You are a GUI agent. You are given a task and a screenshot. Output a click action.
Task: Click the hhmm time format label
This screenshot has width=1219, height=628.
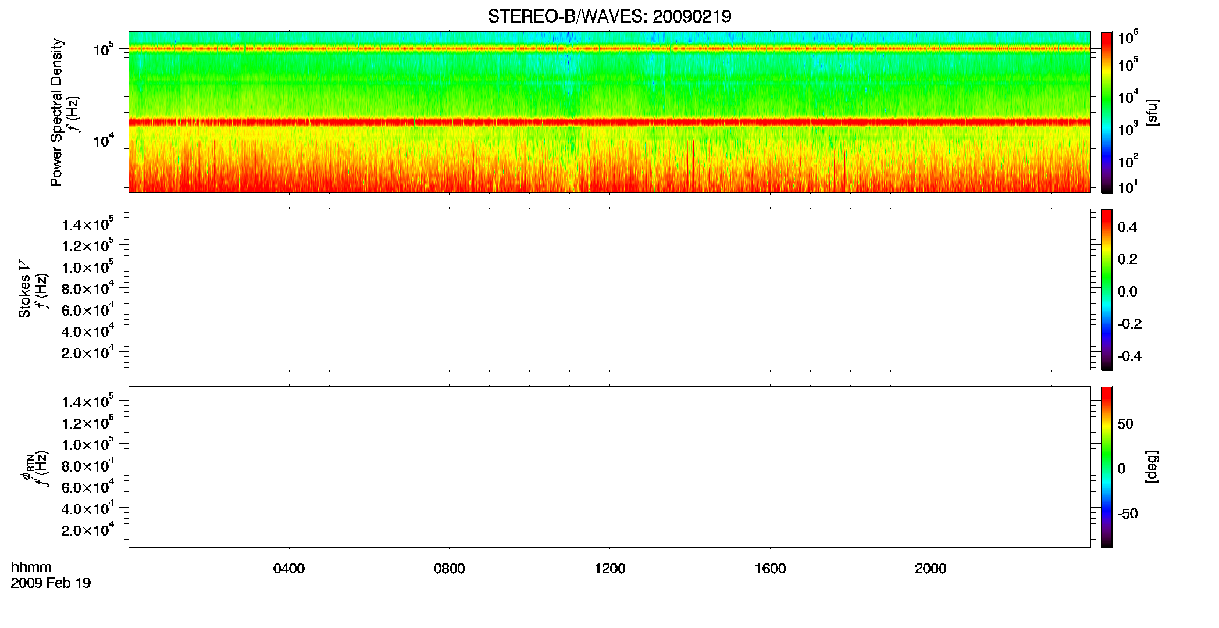31,567
